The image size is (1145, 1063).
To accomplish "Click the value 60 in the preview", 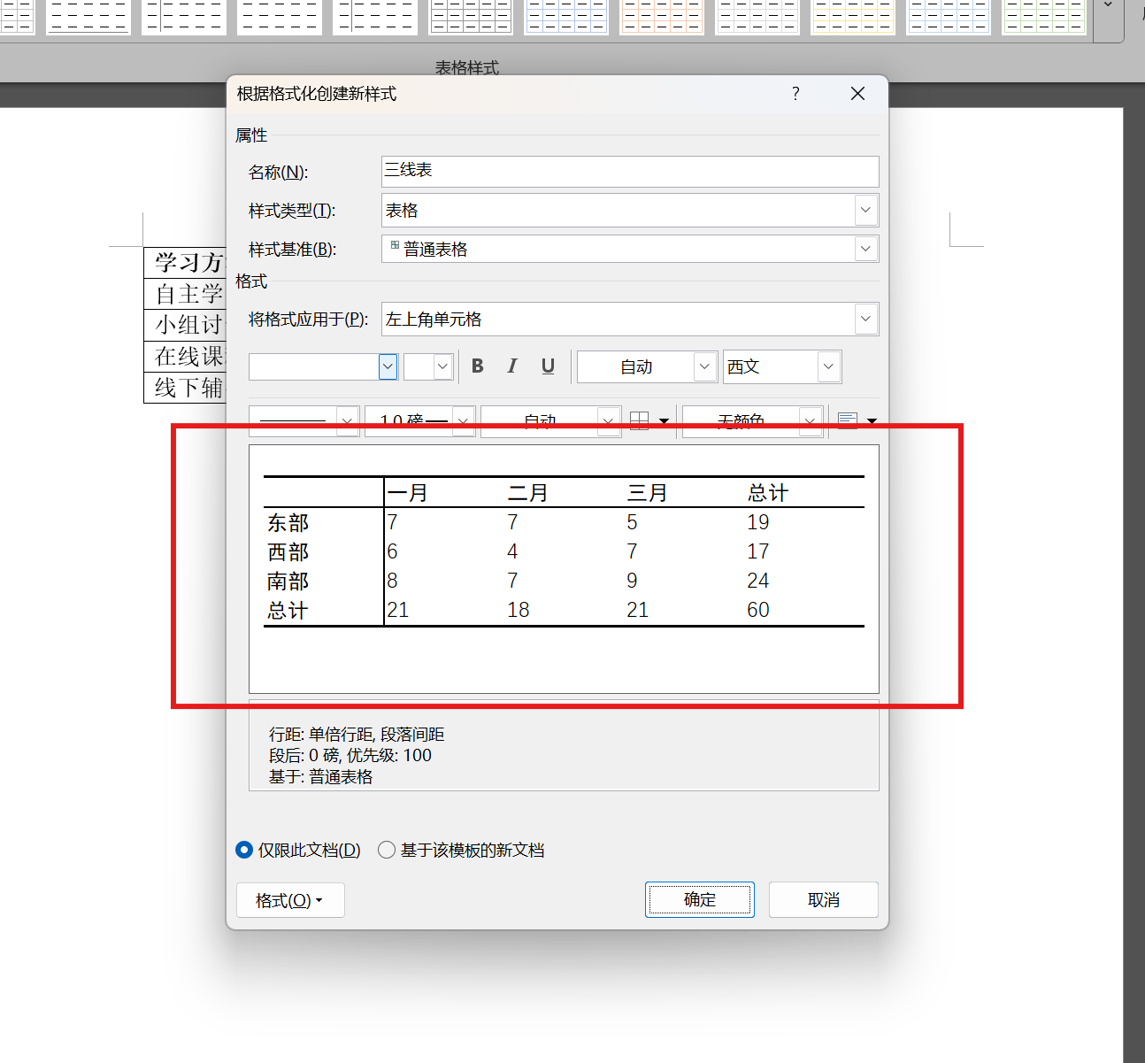I will (758, 610).
